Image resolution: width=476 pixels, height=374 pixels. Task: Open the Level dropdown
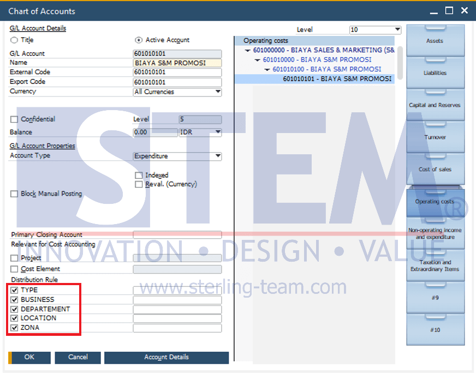tap(397, 30)
